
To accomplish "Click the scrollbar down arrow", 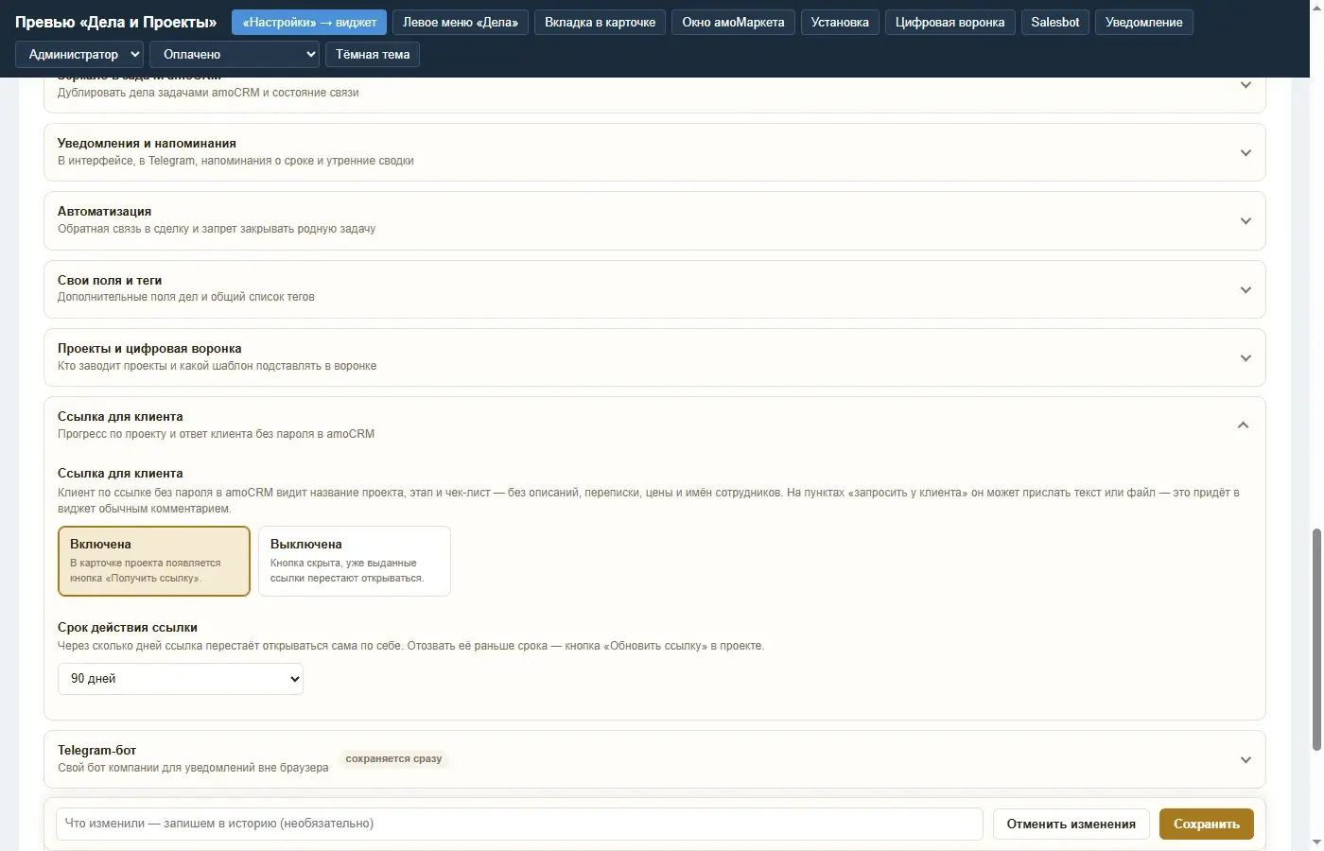I will pos(1316,842).
